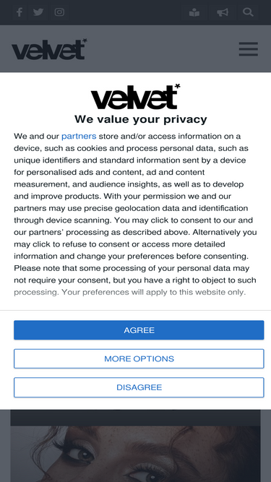This screenshot has width=271, height=482.
Task: Open search with the magnifier icon
Action: click(248, 12)
